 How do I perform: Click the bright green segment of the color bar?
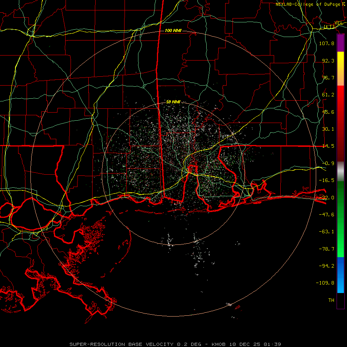tap(340, 219)
